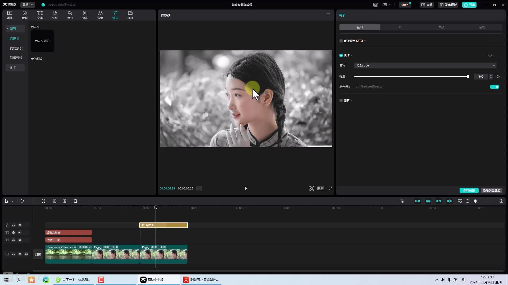508x285 pixels.
Task: Open the 音频 audio panel
Action: point(25,15)
